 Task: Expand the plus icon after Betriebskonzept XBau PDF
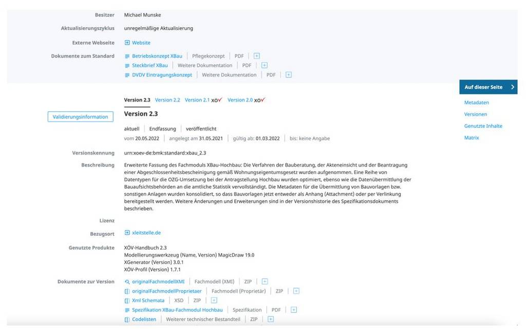click(x=256, y=55)
